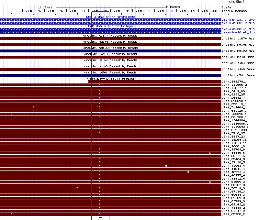
Task: Click read label V044_848279_1
Action: click(x=234, y=82)
